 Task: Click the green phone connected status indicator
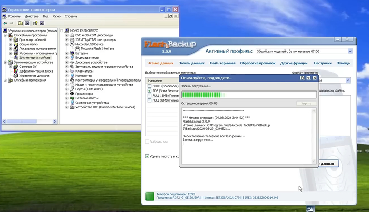point(149,196)
